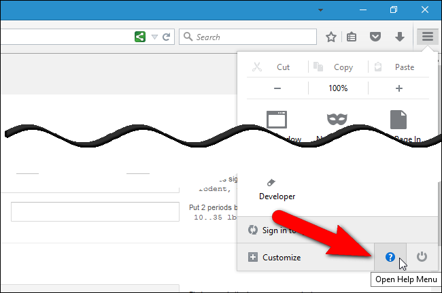Bookmark this page with star icon
The image size is (442, 293).
[x=331, y=37]
